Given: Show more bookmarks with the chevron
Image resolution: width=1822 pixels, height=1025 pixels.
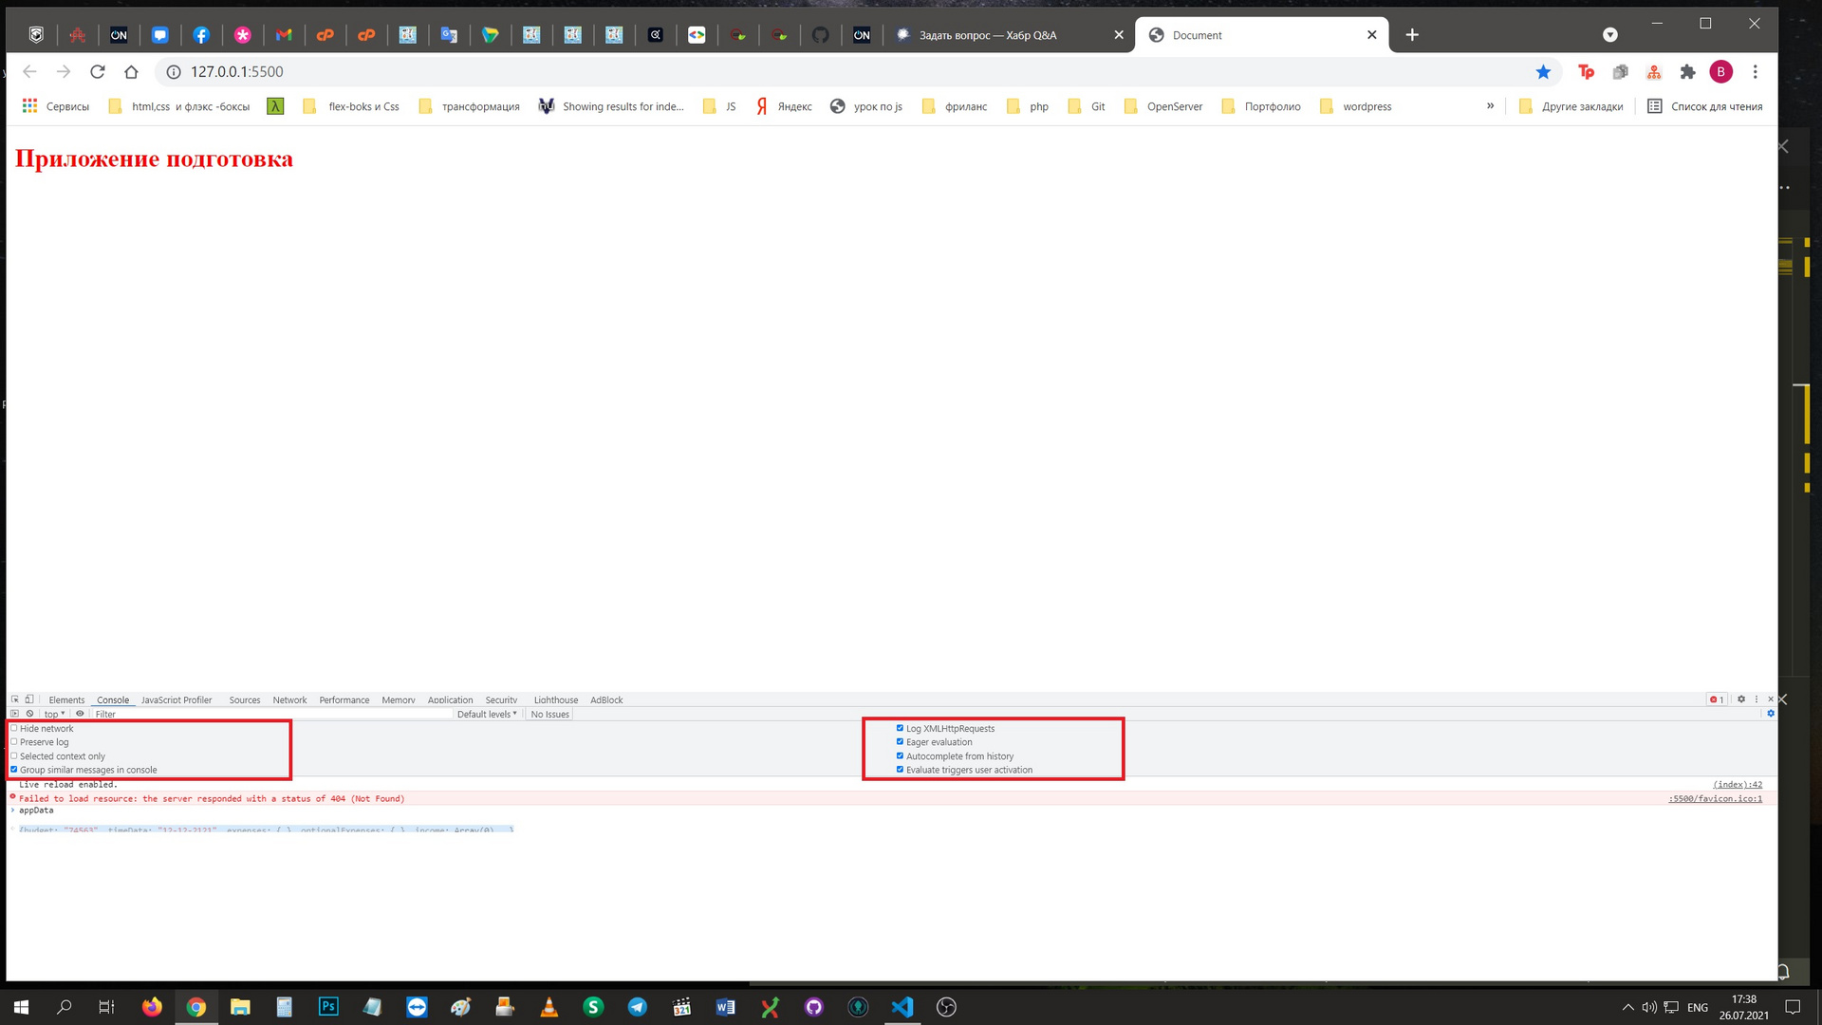Looking at the screenshot, I should [x=1490, y=106].
